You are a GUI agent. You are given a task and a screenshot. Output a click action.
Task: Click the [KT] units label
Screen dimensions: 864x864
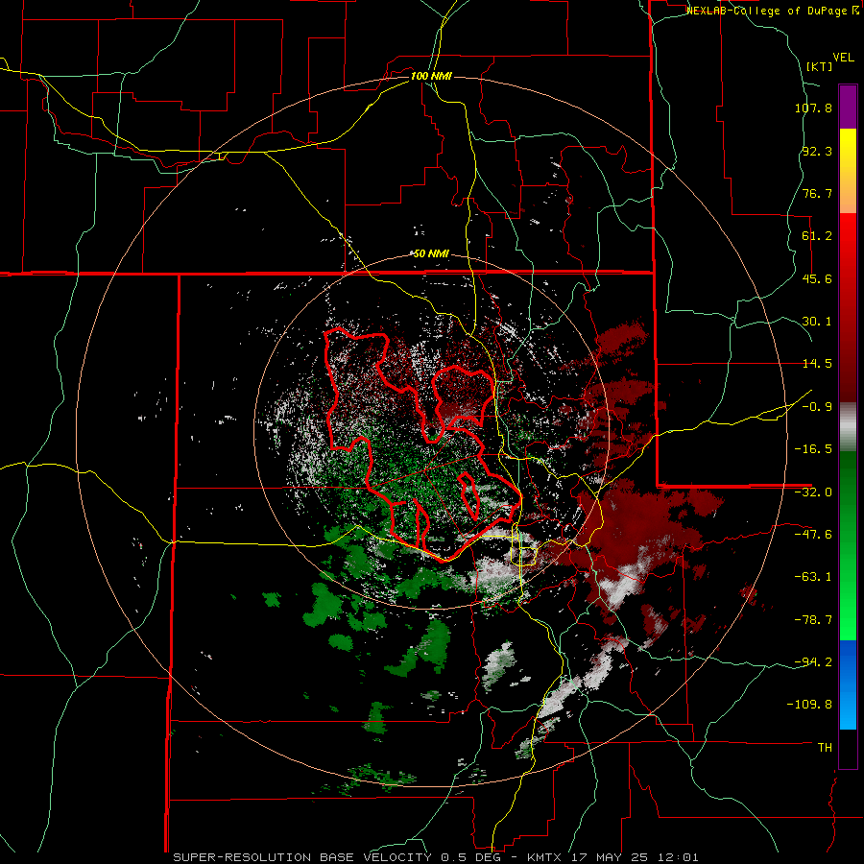[819, 66]
